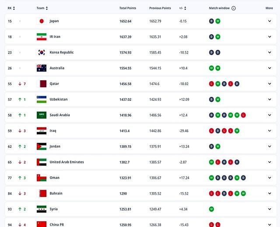Click the Korea Republic flag icon
The image size is (280, 227).
pyautogui.click(x=42, y=52)
